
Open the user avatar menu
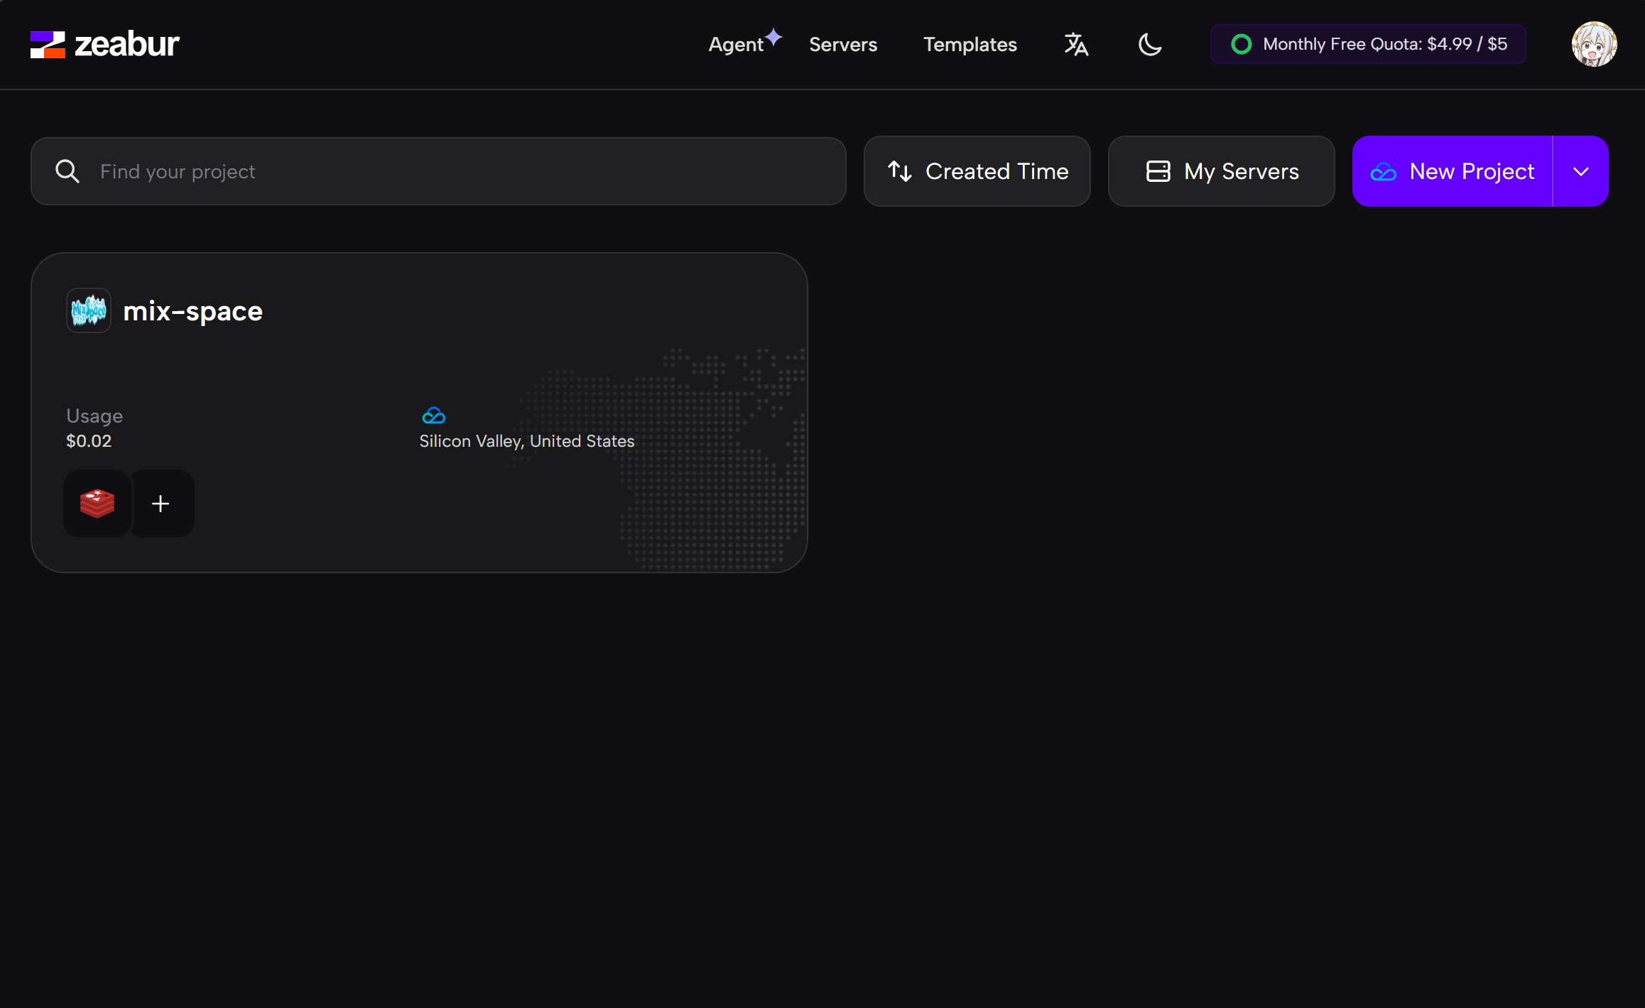[1594, 44]
